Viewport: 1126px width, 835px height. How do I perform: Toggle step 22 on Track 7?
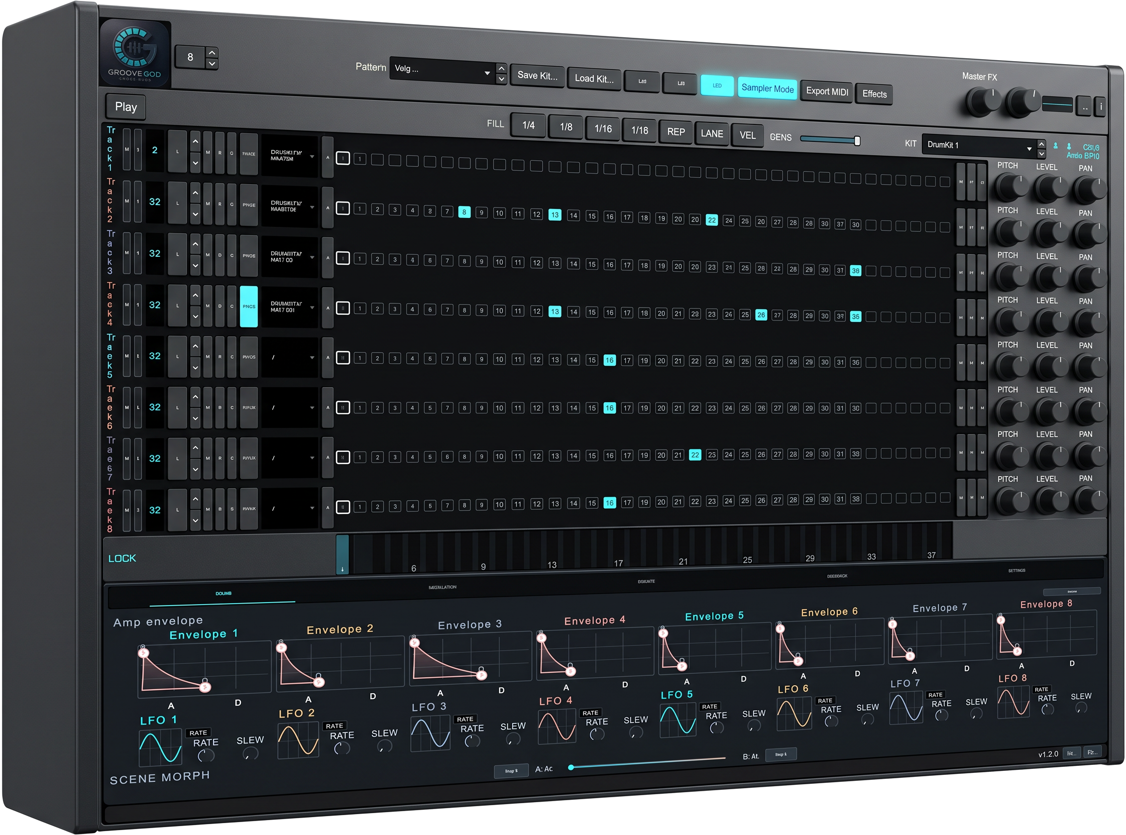(x=695, y=455)
